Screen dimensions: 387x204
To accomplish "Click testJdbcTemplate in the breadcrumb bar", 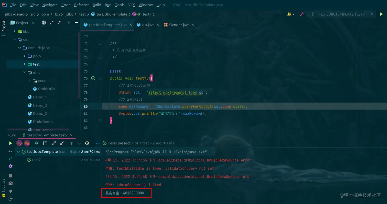I will (x=112, y=14).
